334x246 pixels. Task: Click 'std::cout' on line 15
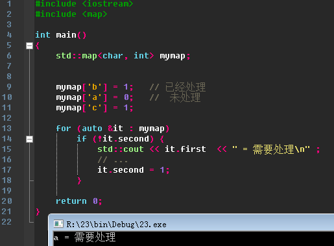pos(121,149)
